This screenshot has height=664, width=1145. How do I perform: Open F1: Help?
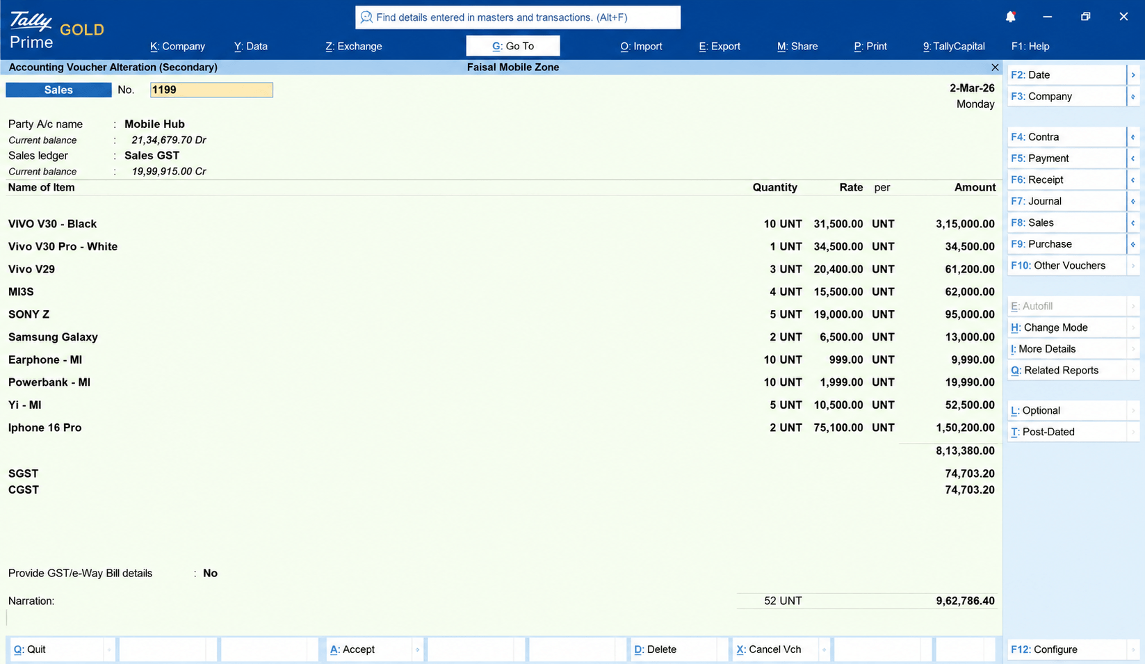click(x=1030, y=47)
